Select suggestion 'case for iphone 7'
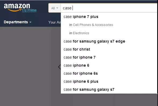 pyautogui.click(x=109, y=57)
